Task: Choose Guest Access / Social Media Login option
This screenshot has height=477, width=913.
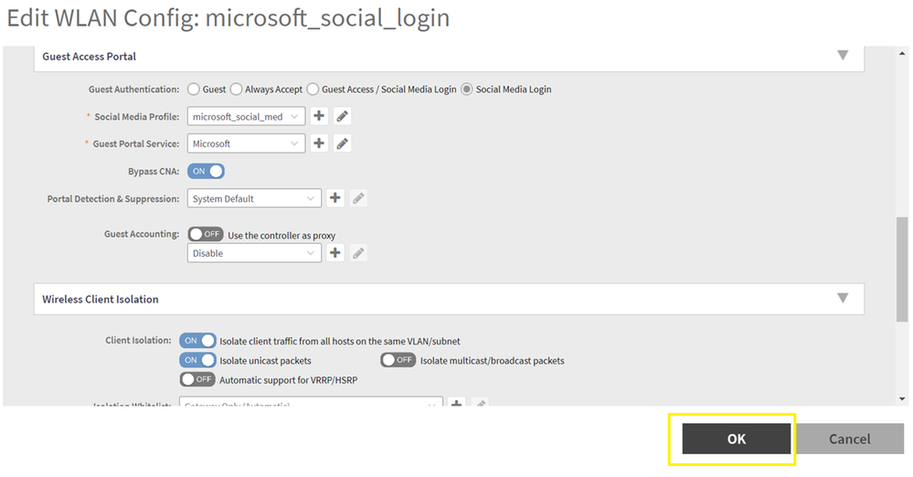Action: pyautogui.click(x=313, y=90)
